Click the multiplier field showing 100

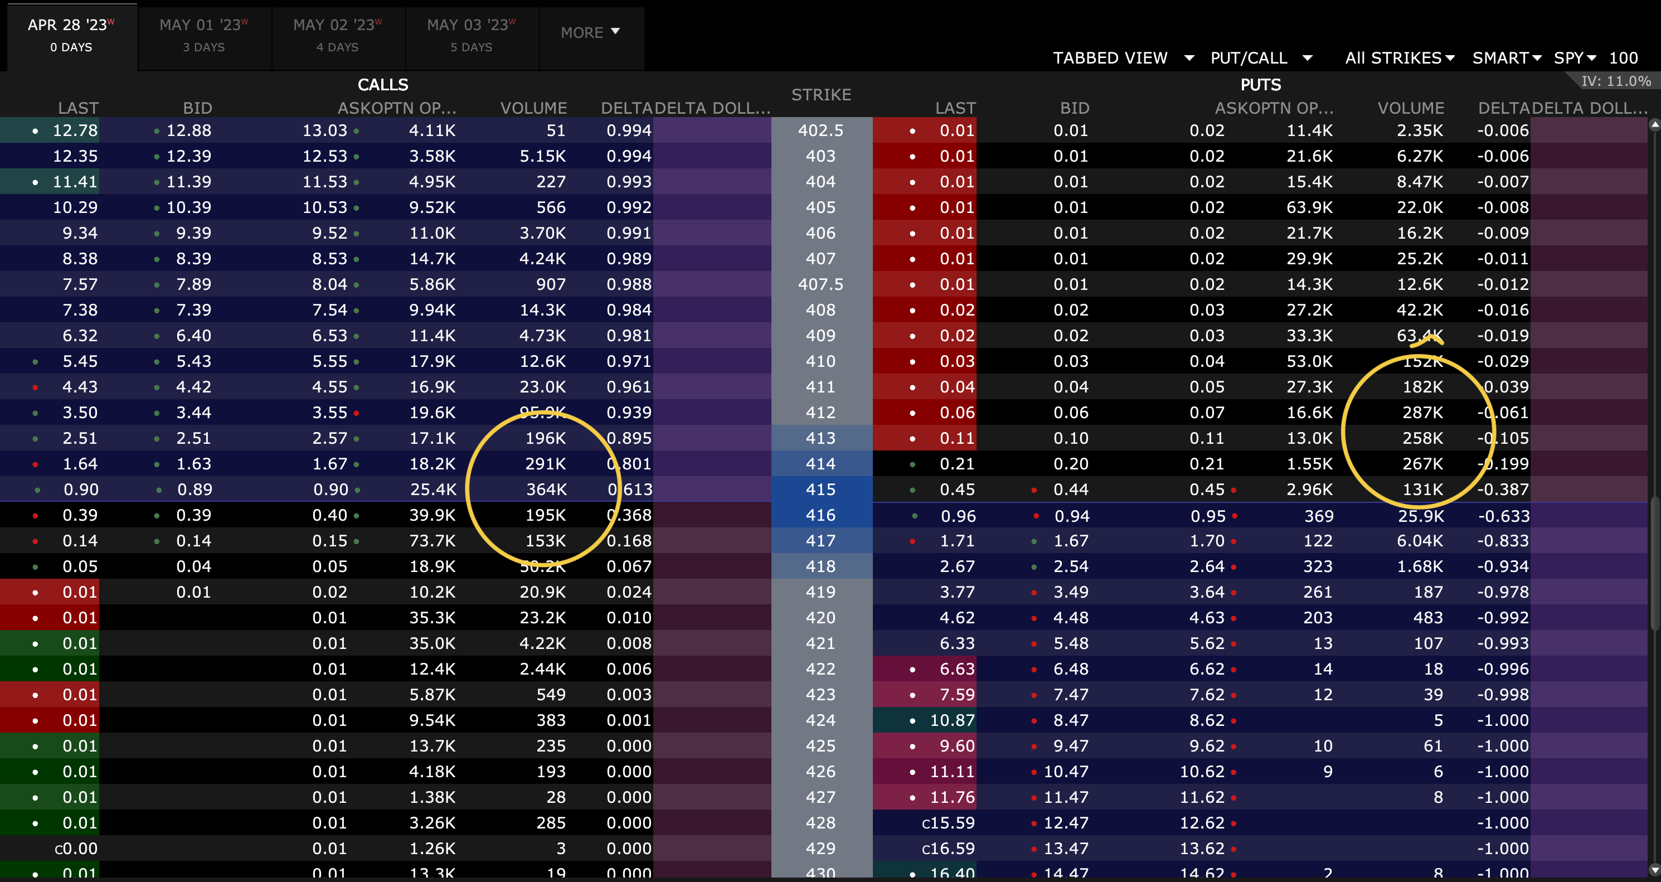point(1623,58)
